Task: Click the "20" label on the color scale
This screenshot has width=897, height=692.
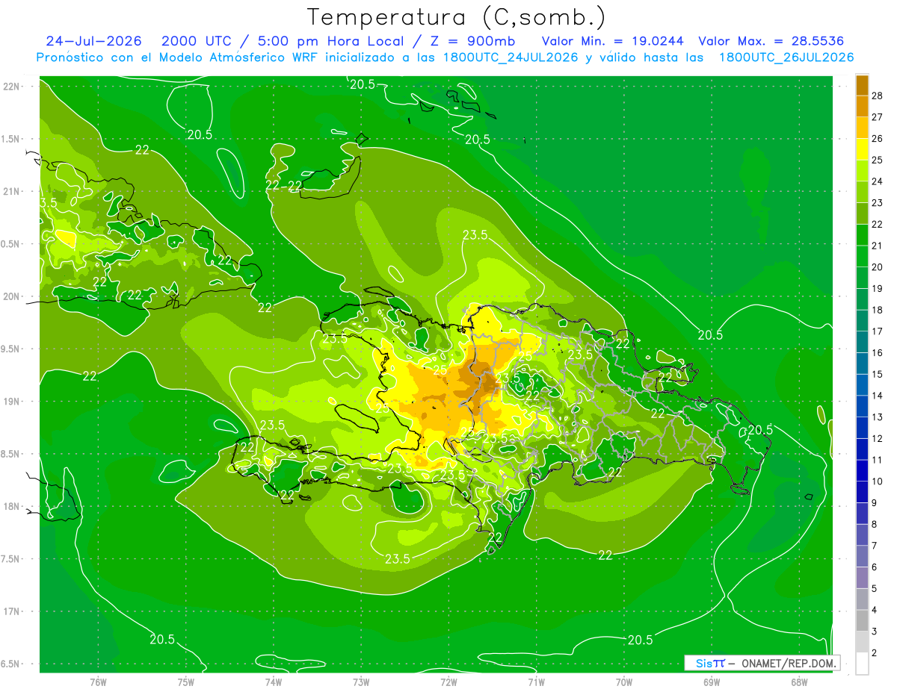Action: tap(878, 267)
